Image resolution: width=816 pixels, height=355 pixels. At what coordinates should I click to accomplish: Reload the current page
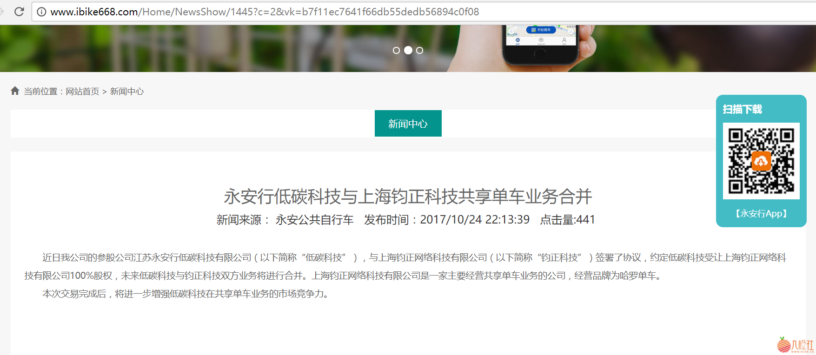[x=19, y=12]
